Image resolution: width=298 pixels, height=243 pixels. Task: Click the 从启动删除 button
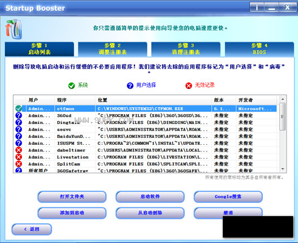click(x=150, y=213)
